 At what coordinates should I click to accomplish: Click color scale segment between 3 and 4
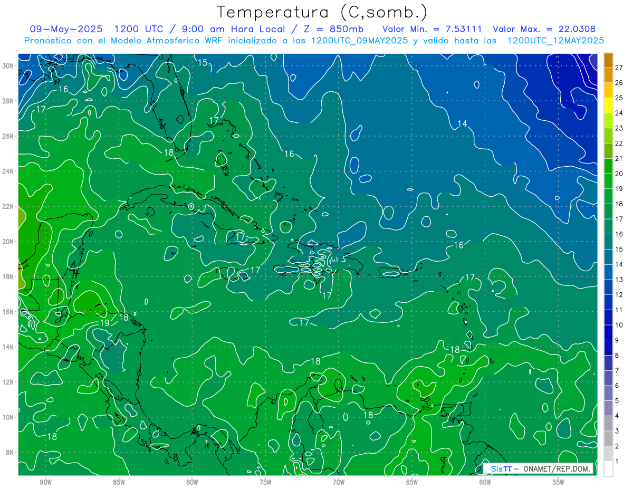click(x=608, y=424)
